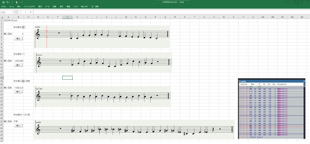Screen dimensions: 310x144
Task: Open the ヘルプ tab
Action: point(76,6)
